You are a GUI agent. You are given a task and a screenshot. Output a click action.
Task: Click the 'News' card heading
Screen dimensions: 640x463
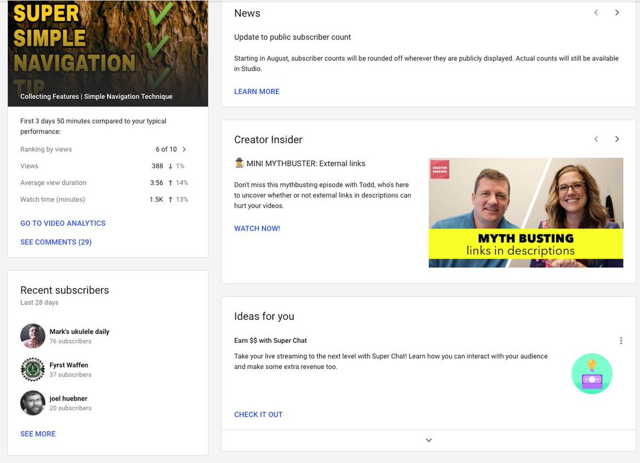(247, 13)
